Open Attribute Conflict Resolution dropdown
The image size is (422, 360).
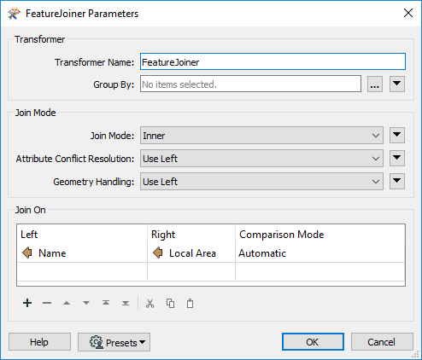click(x=261, y=159)
